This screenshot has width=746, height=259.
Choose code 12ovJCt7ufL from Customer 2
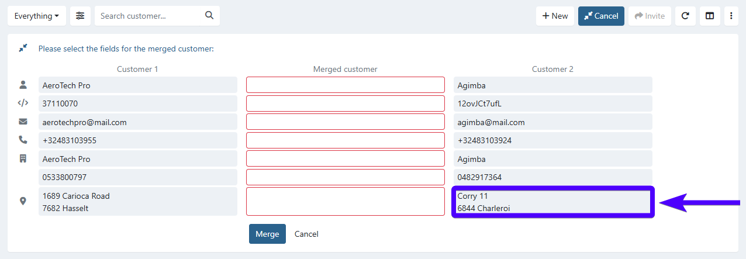click(x=552, y=103)
